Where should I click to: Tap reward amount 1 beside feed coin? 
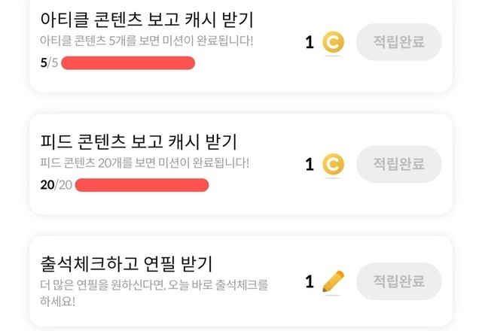[x=310, y=164]
